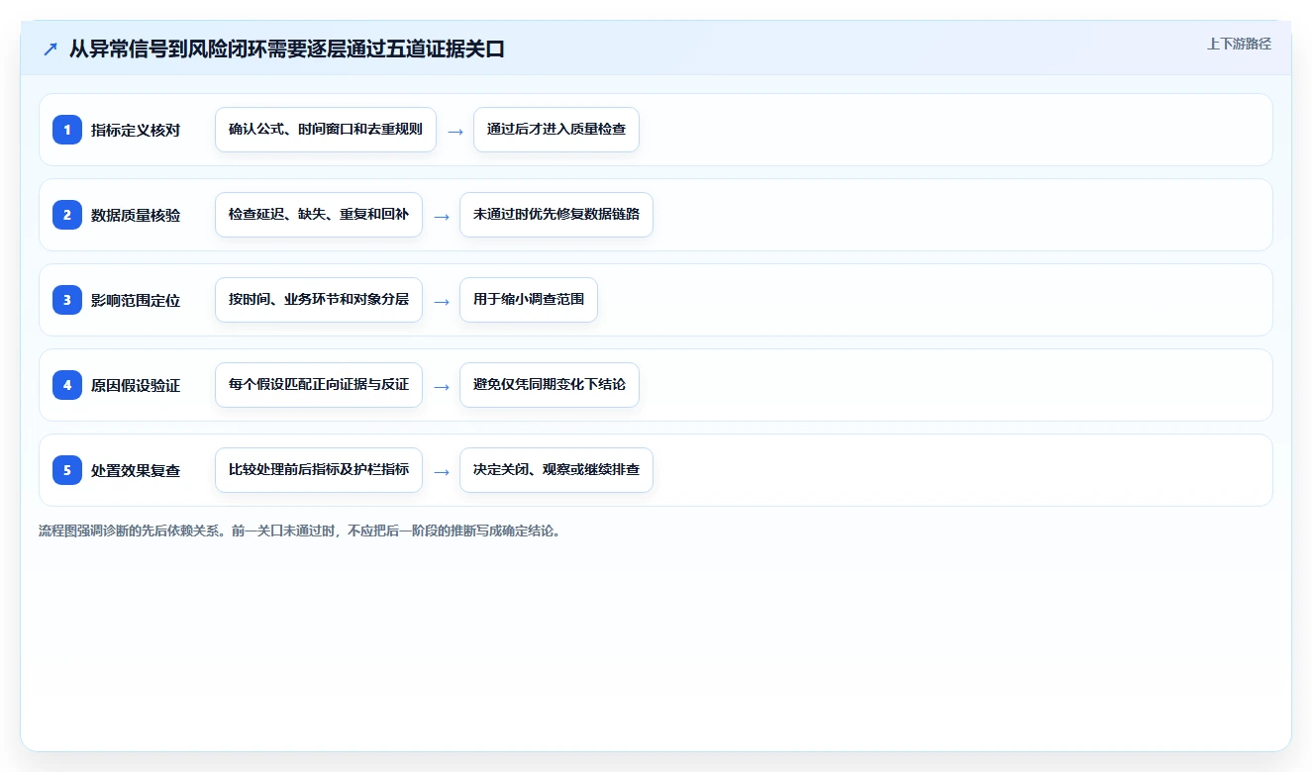Click the 指标定义核对 step label
1312x772 pixels.
click(x=136, y=130)
